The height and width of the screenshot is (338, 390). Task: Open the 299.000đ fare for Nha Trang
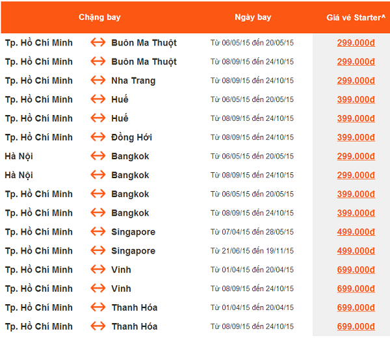356,81
